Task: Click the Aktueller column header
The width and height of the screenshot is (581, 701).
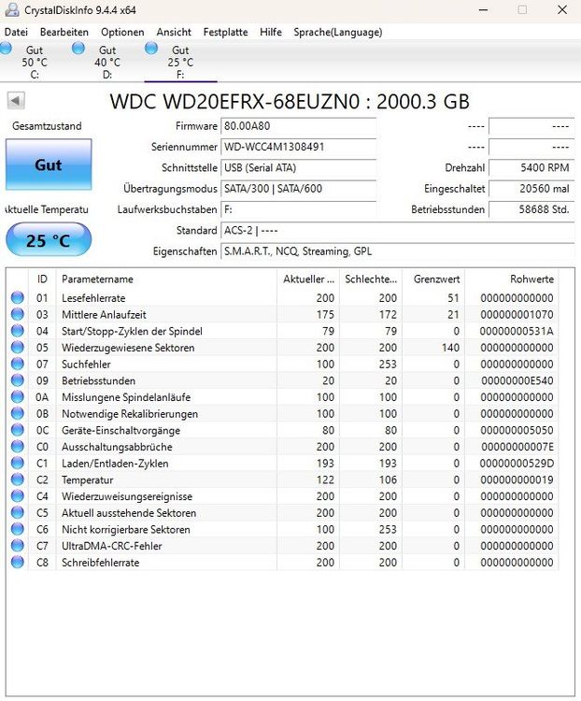Action: [x=308, y=279]
